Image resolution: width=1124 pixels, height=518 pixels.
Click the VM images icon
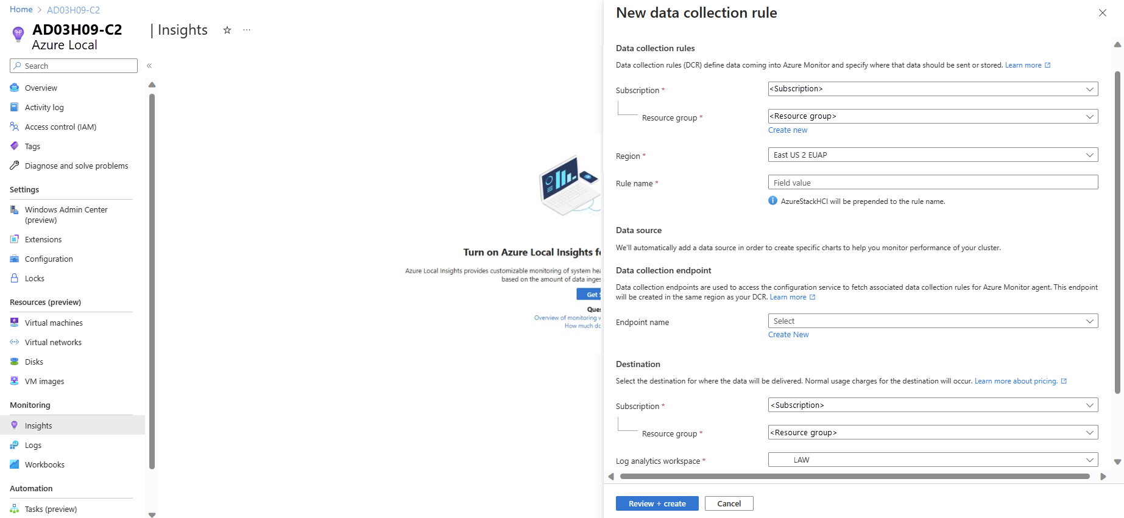click(15, 381)
